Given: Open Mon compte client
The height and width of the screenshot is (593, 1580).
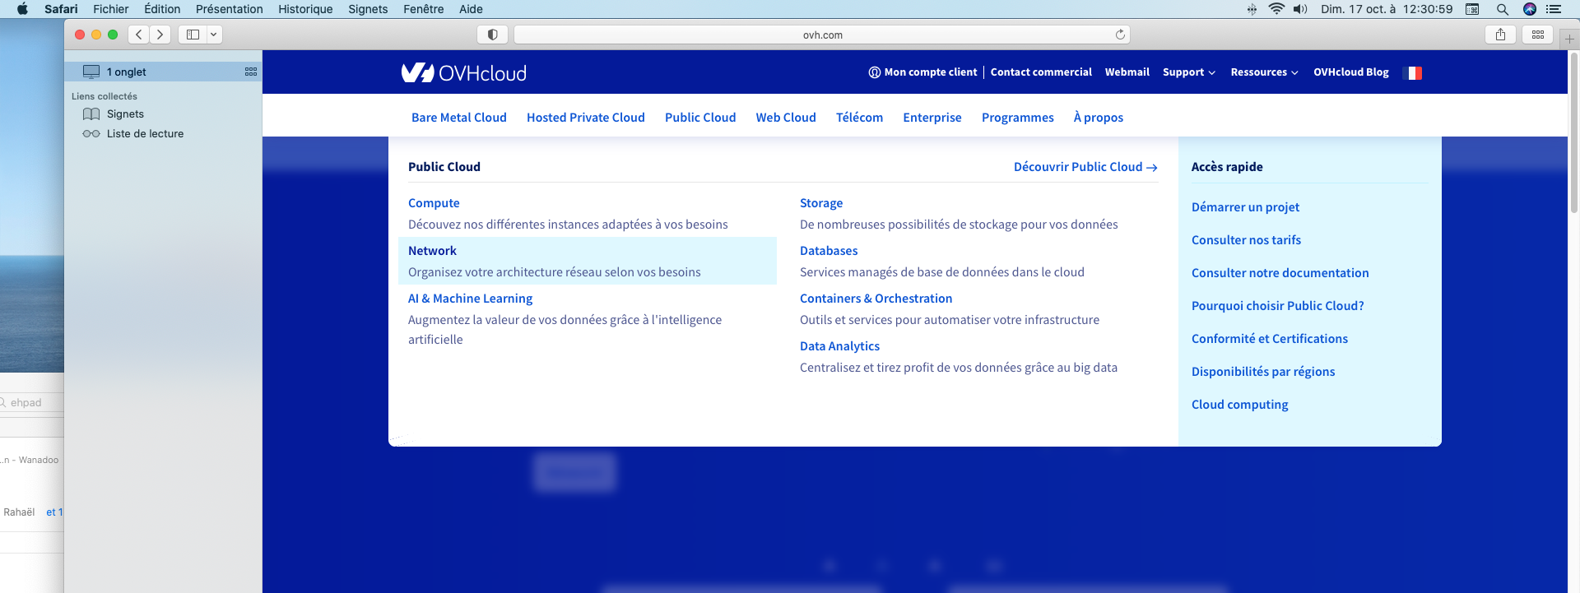Looking at the screenshot, I should click(922, 72).
